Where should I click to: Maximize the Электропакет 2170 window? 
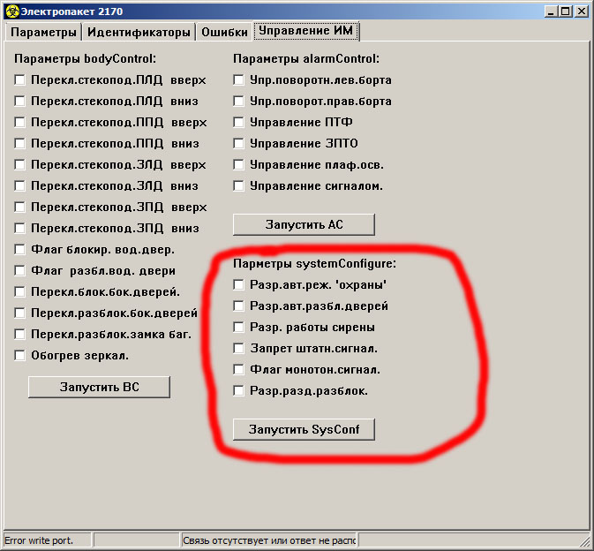[565, 11]
